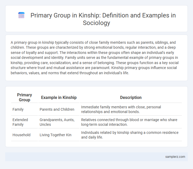Click the 'Parents and Children' cell

[59, 109]
